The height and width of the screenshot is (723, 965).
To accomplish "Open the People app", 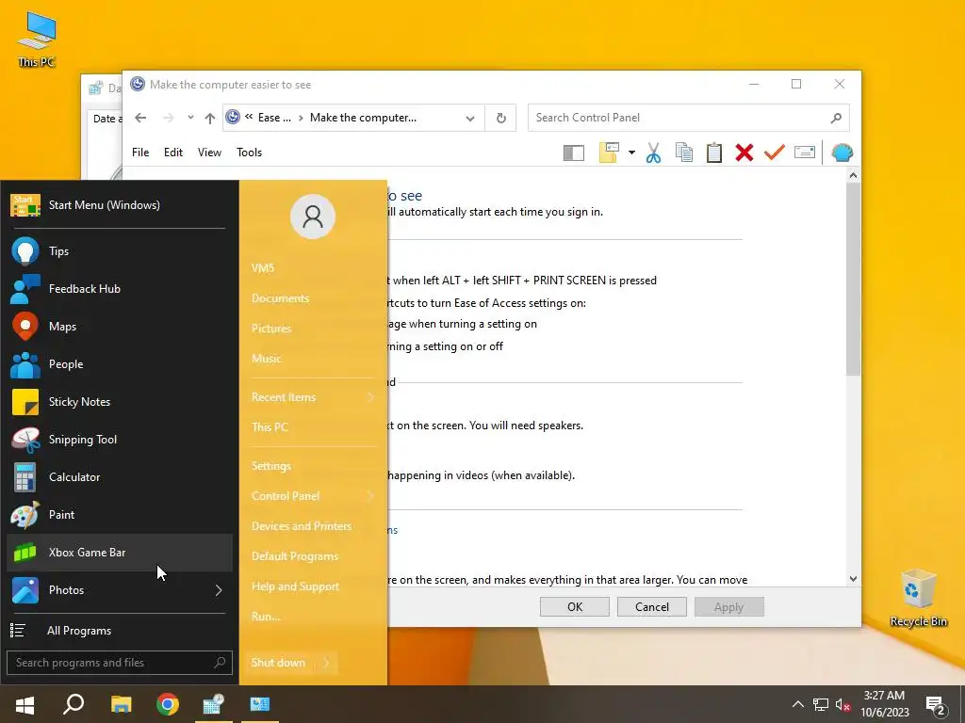I will 119,364.
